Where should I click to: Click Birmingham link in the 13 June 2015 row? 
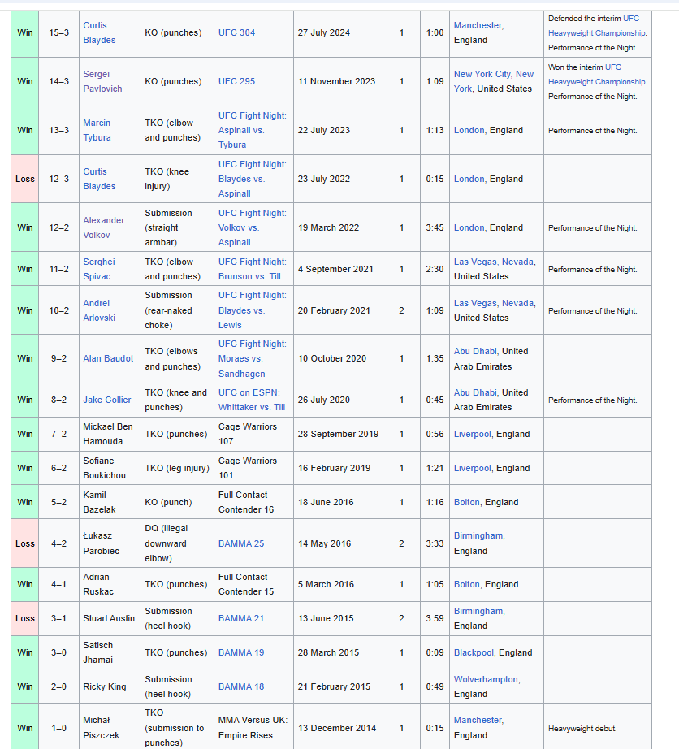[478, 612]
